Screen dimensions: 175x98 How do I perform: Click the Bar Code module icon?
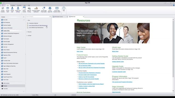(2, 20)
